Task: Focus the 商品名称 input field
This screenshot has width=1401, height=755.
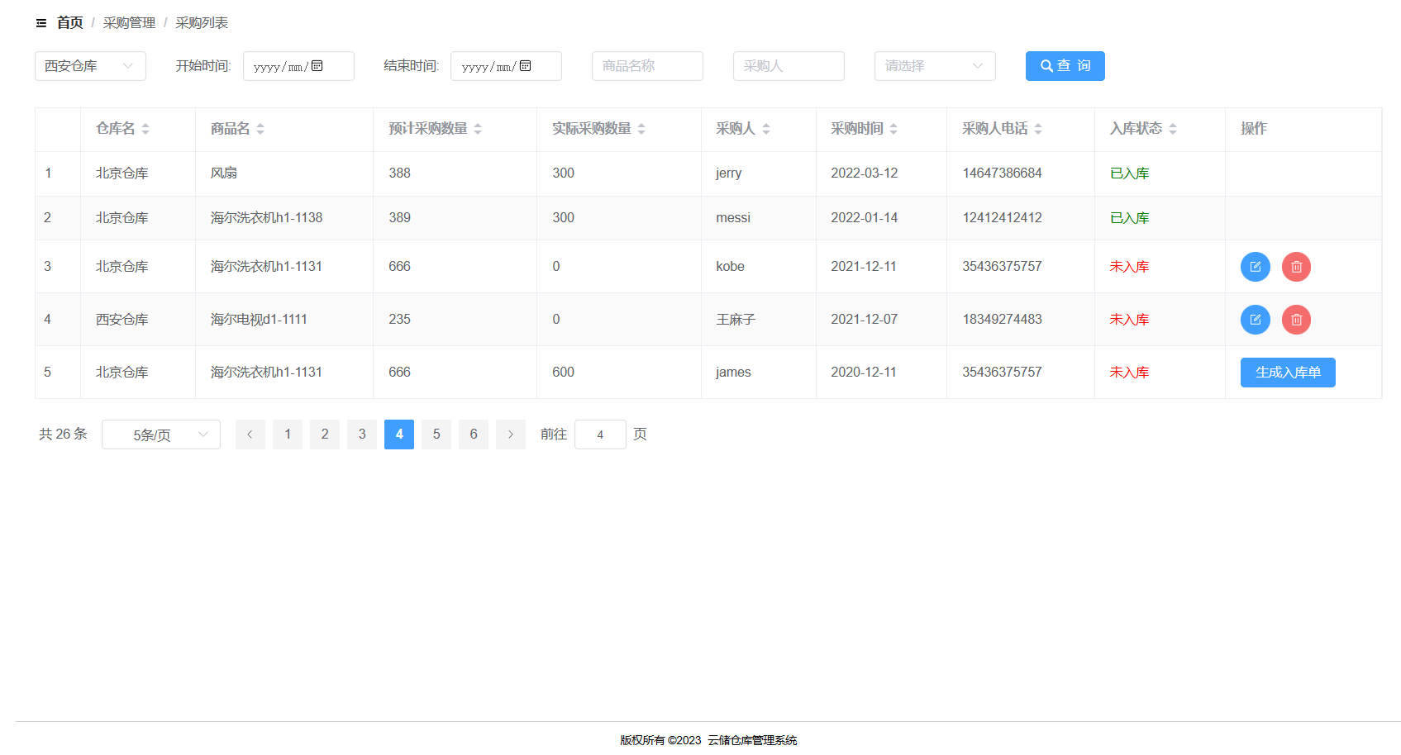Action: [x=647, y=66]
